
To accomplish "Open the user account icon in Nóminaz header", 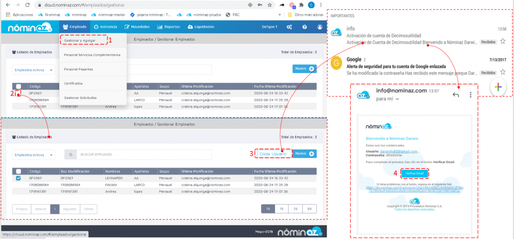I will [x=320, y=27].
